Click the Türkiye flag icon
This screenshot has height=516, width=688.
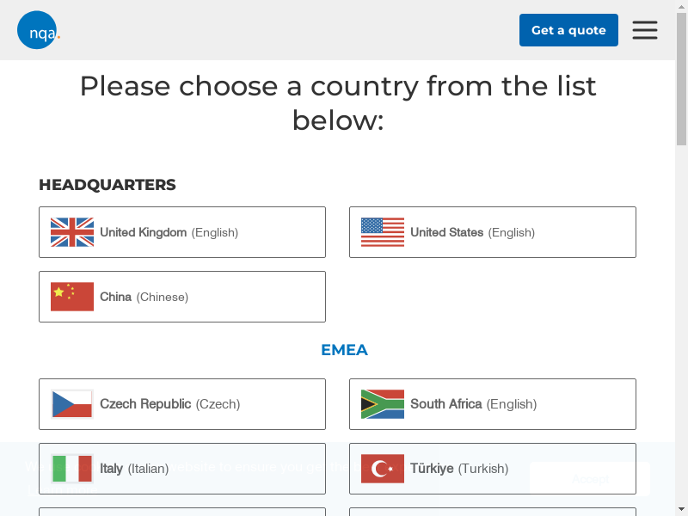click(383, 469)
